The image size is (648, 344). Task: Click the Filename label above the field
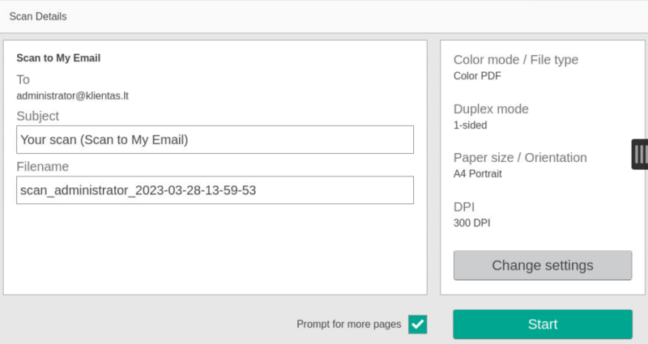pos(42,167)
